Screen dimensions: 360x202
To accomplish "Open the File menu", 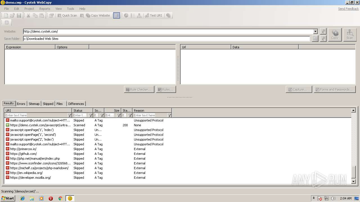I will pos(6,9).
